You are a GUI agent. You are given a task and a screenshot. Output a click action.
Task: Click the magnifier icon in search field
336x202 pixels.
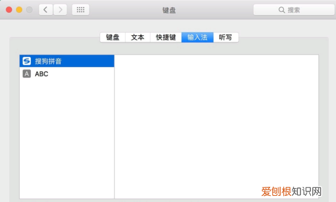(282, 10)
